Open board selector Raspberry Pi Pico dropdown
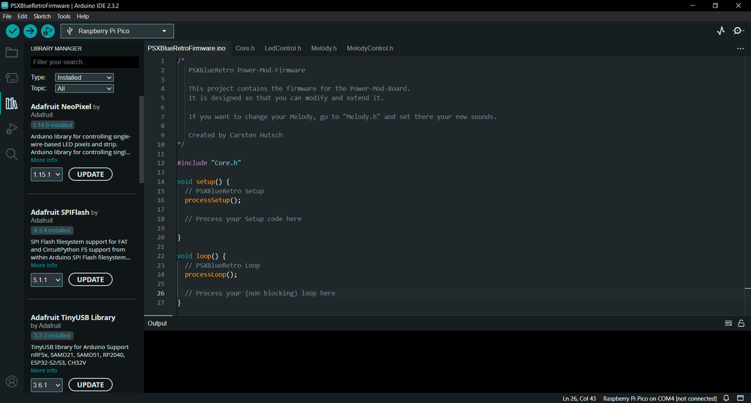Viewport: 751px width, 403px height. (x=117, y=31)
